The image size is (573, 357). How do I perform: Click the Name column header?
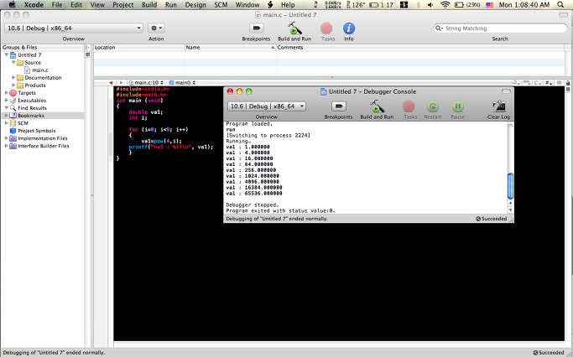pos(230,48)
